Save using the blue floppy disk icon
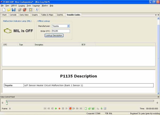 (13, 10)
